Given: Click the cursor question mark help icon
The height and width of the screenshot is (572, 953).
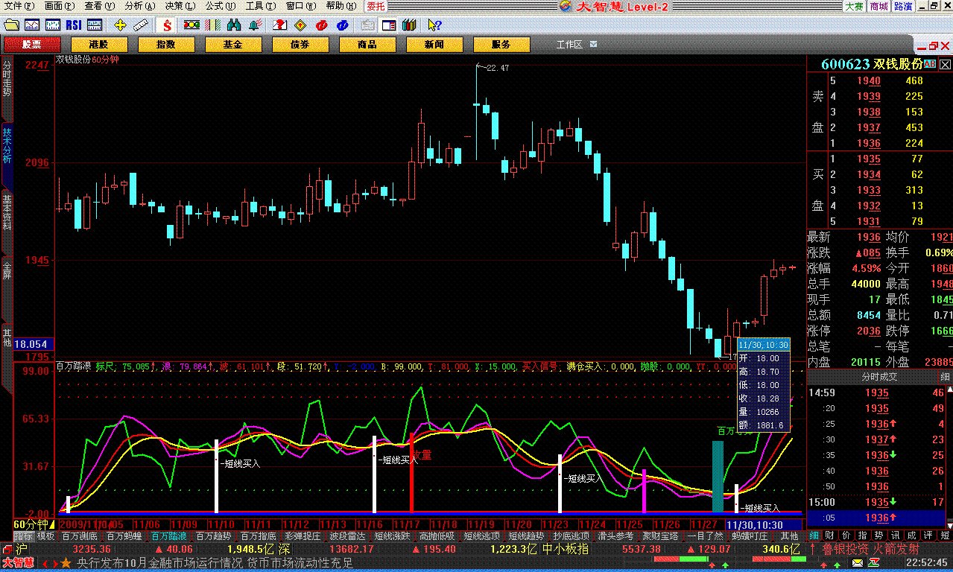Looking at the screenshot, I should tap(435, 25).
